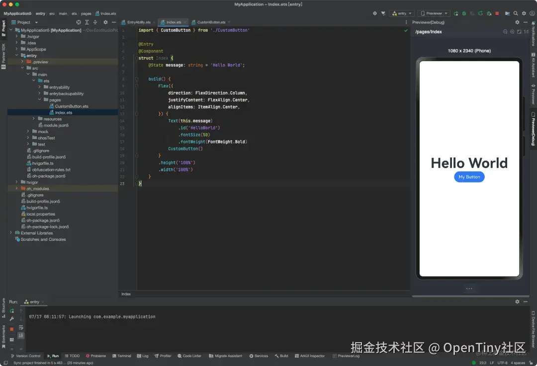Click My Button in the phone preview
Image resolution: width=537 pixels, height=366 pixels.
point(469,177)
